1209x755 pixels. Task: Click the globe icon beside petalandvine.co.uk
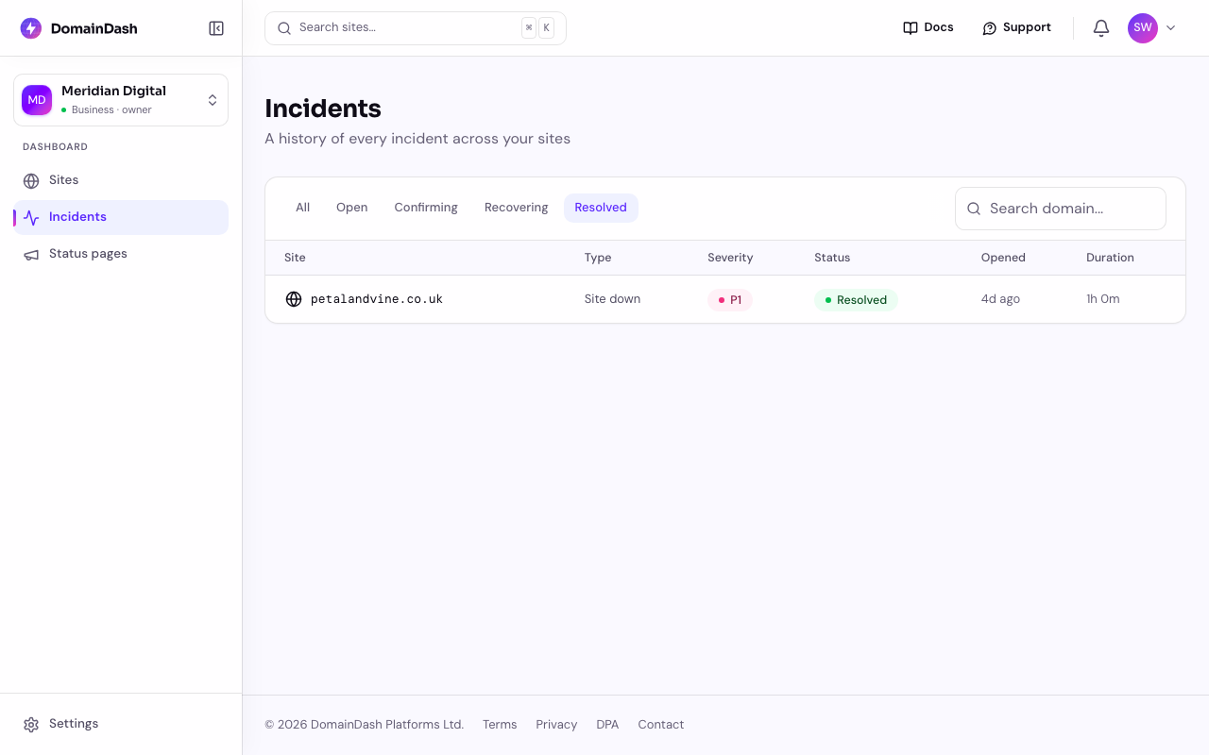pyautogui.click(x=294, y=299)
